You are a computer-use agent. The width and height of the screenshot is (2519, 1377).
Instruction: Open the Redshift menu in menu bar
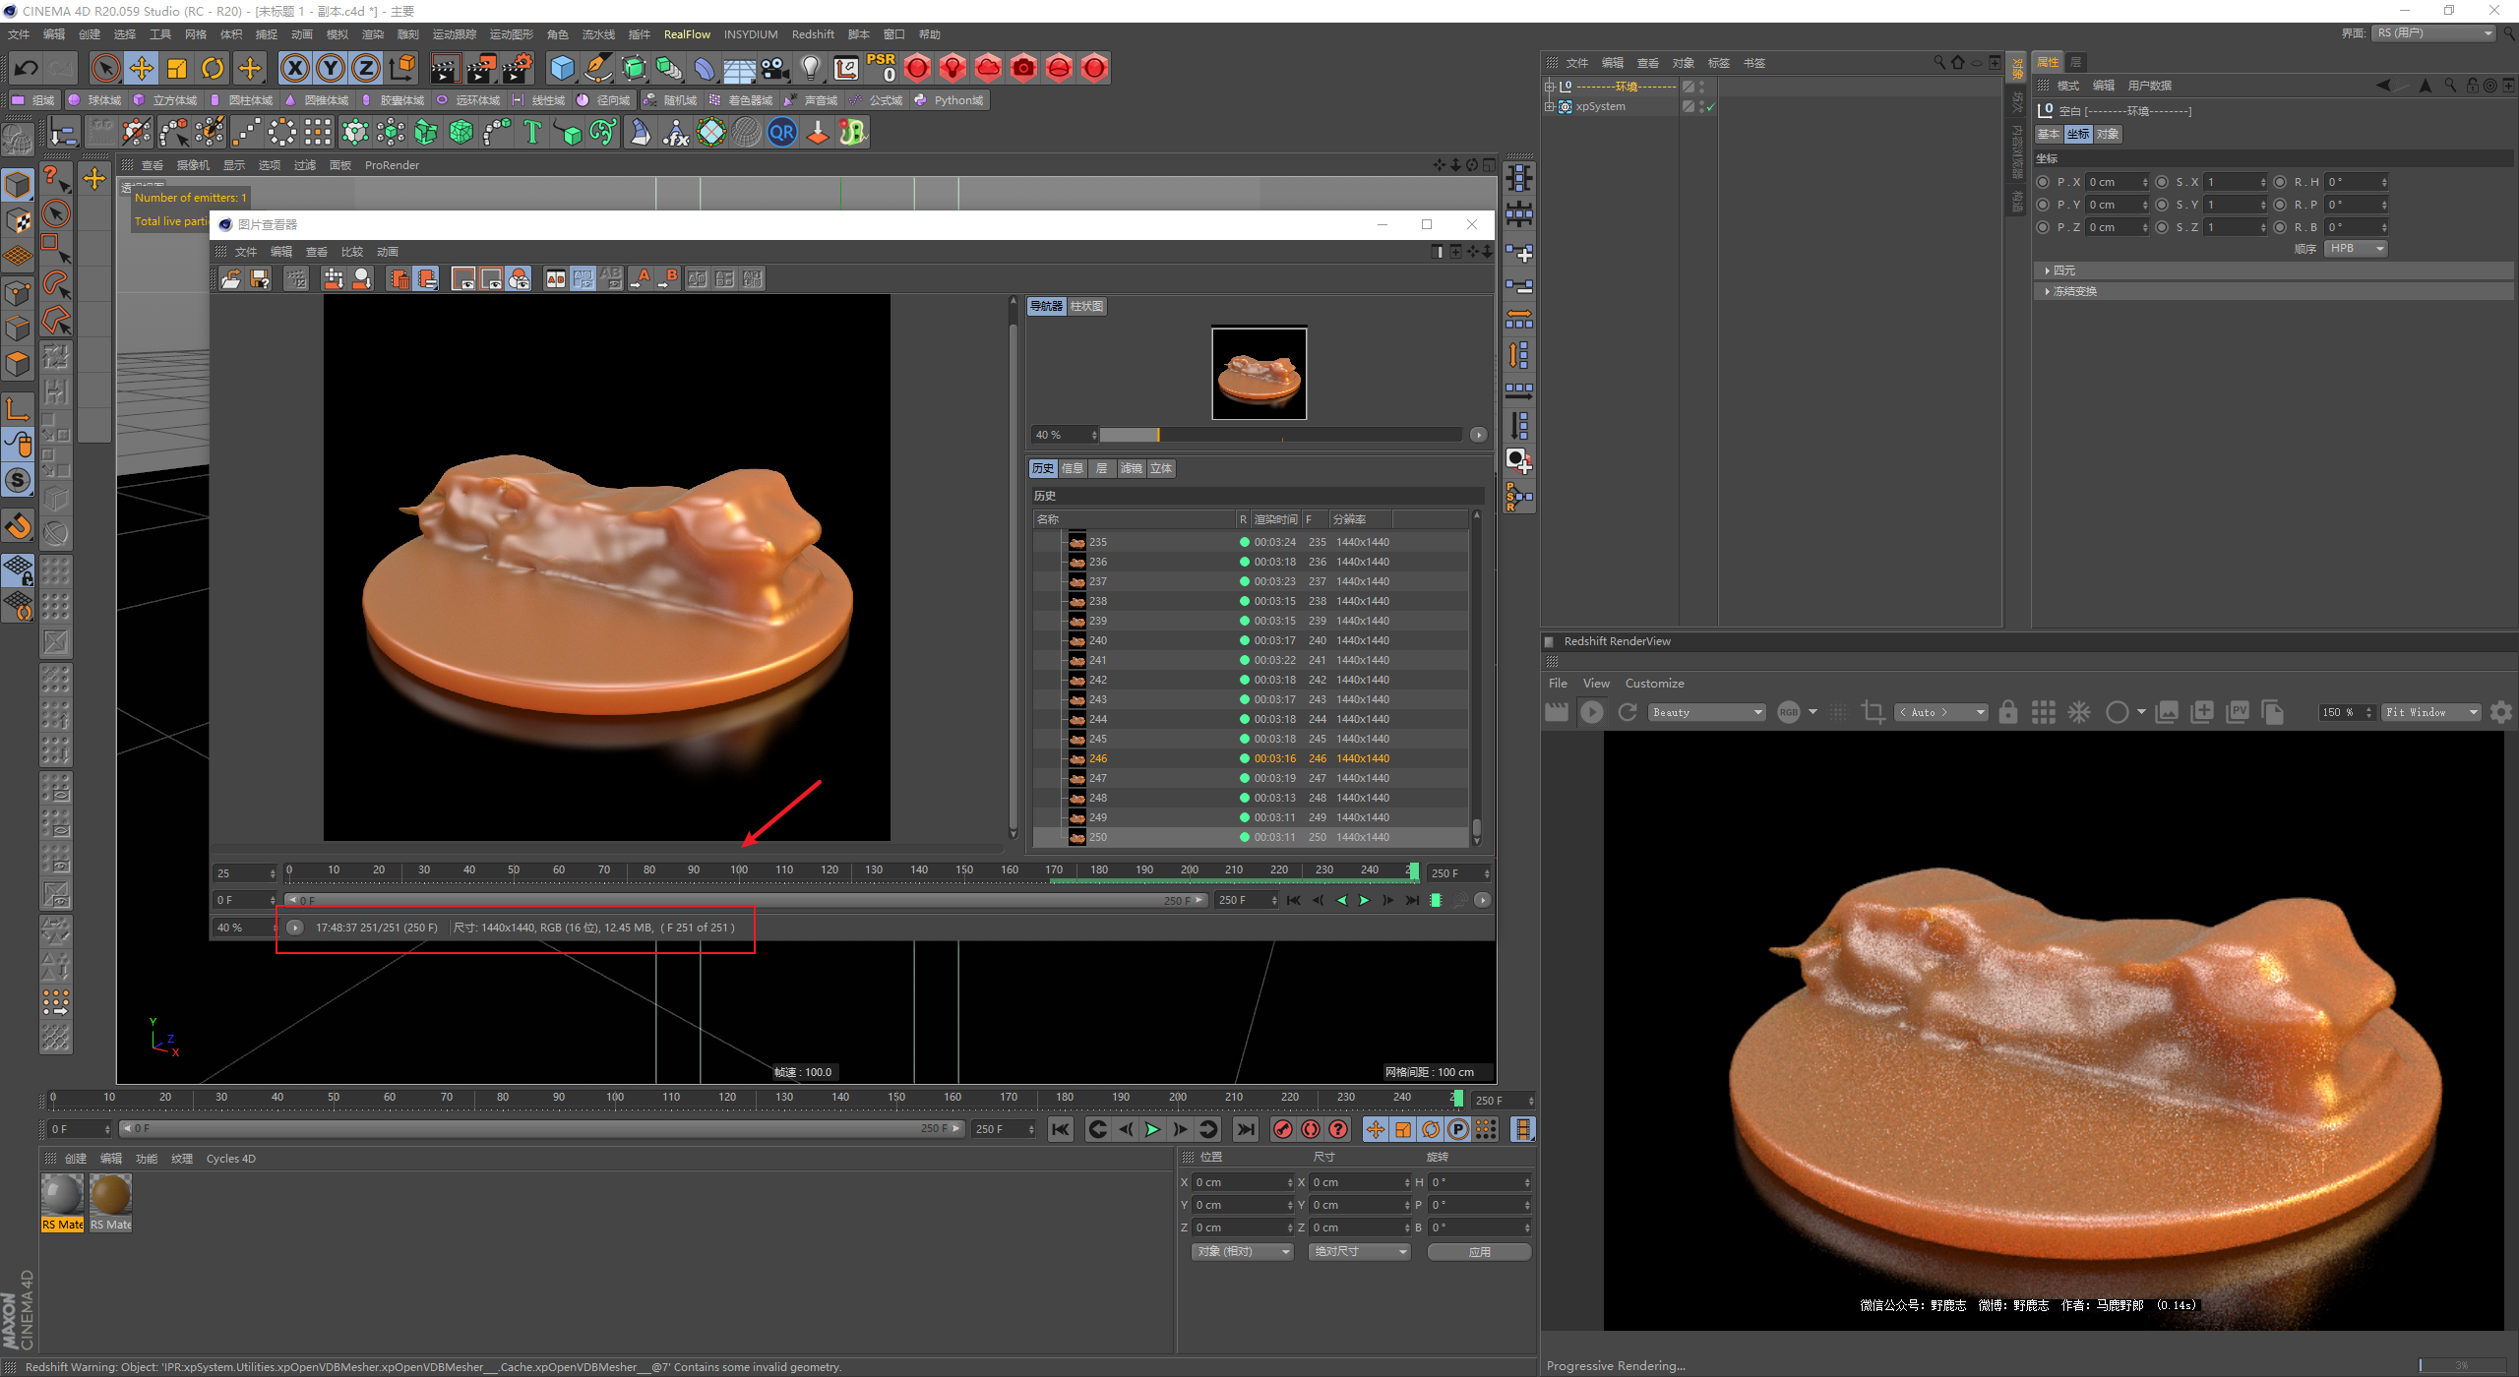(x=812, y=34)
